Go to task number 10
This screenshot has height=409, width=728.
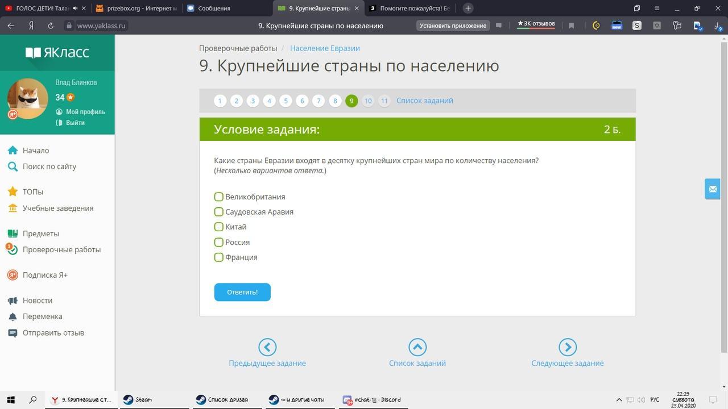368,101
